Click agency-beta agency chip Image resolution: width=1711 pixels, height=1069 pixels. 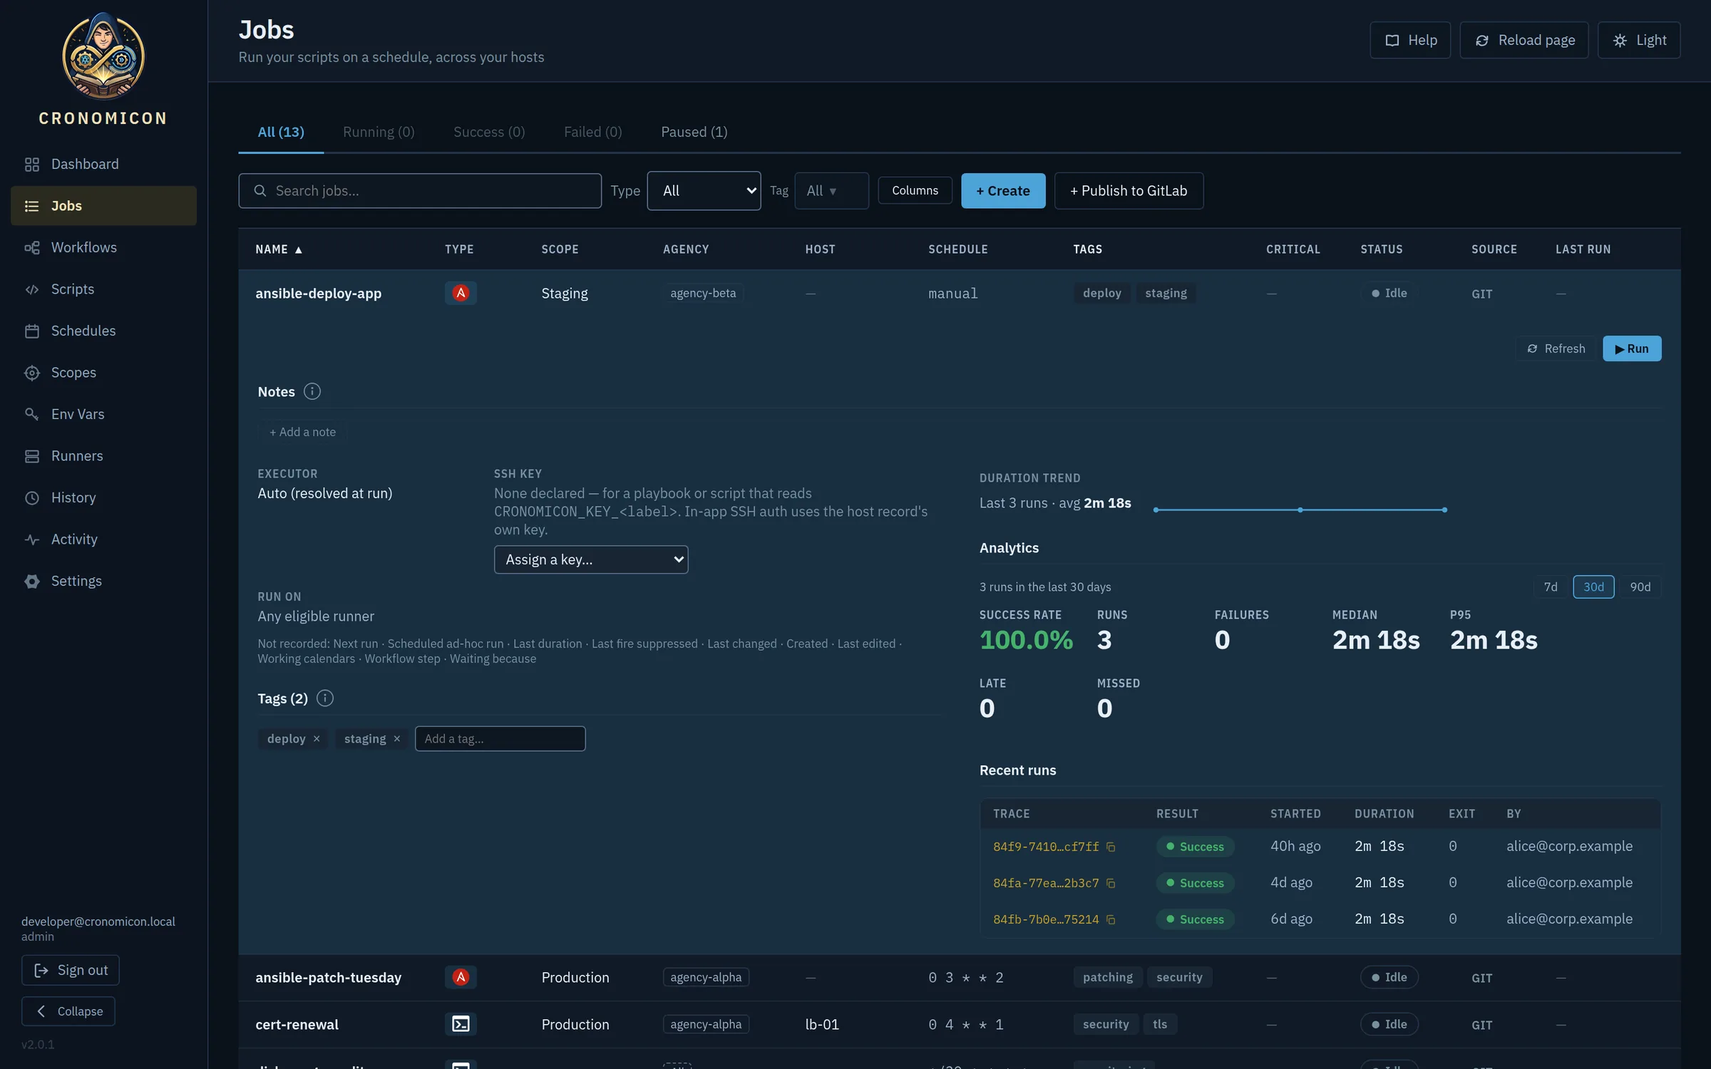click(x=703, y=293)
